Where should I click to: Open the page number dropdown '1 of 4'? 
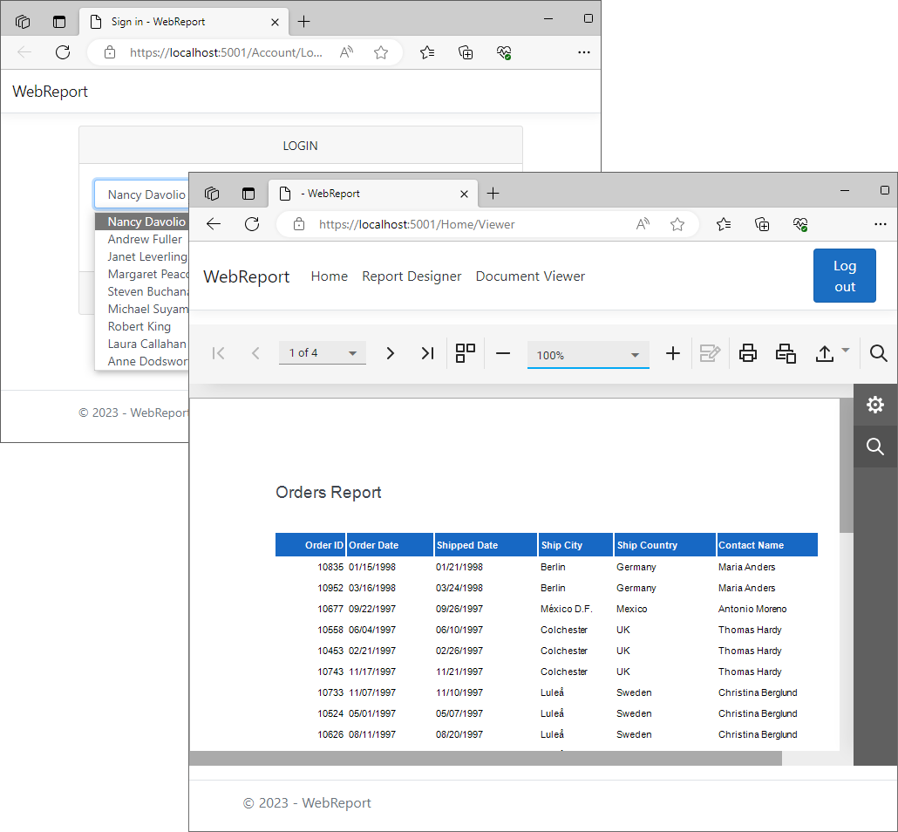click(x=323, y=353)
